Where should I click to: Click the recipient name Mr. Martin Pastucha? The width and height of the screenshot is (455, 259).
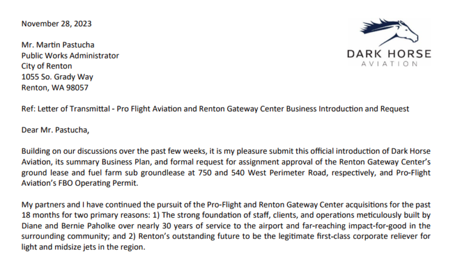pos(59,45)
